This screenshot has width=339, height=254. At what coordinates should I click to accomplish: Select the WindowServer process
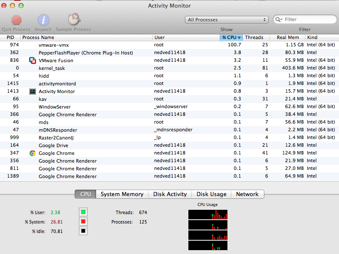pyautogui.click(x=169, y=107)
